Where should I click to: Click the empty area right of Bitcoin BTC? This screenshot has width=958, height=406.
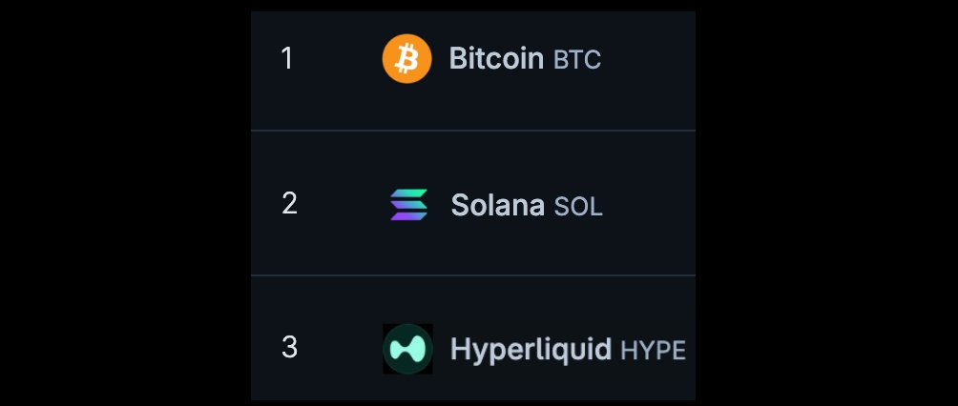point(648,59)
